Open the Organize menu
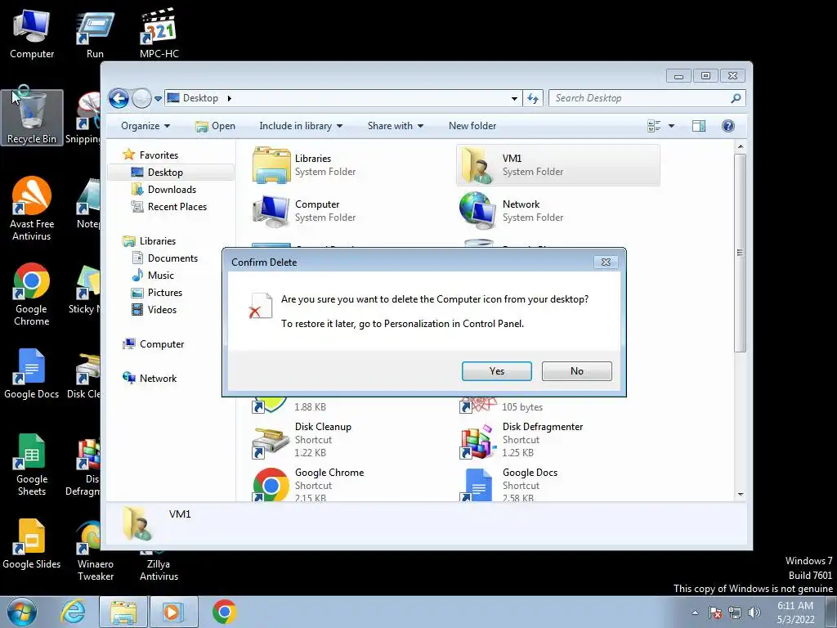 (145, 126)
